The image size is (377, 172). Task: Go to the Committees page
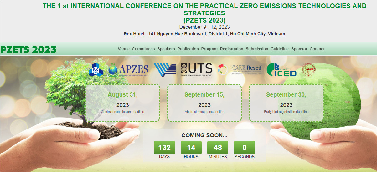(143, 49)
